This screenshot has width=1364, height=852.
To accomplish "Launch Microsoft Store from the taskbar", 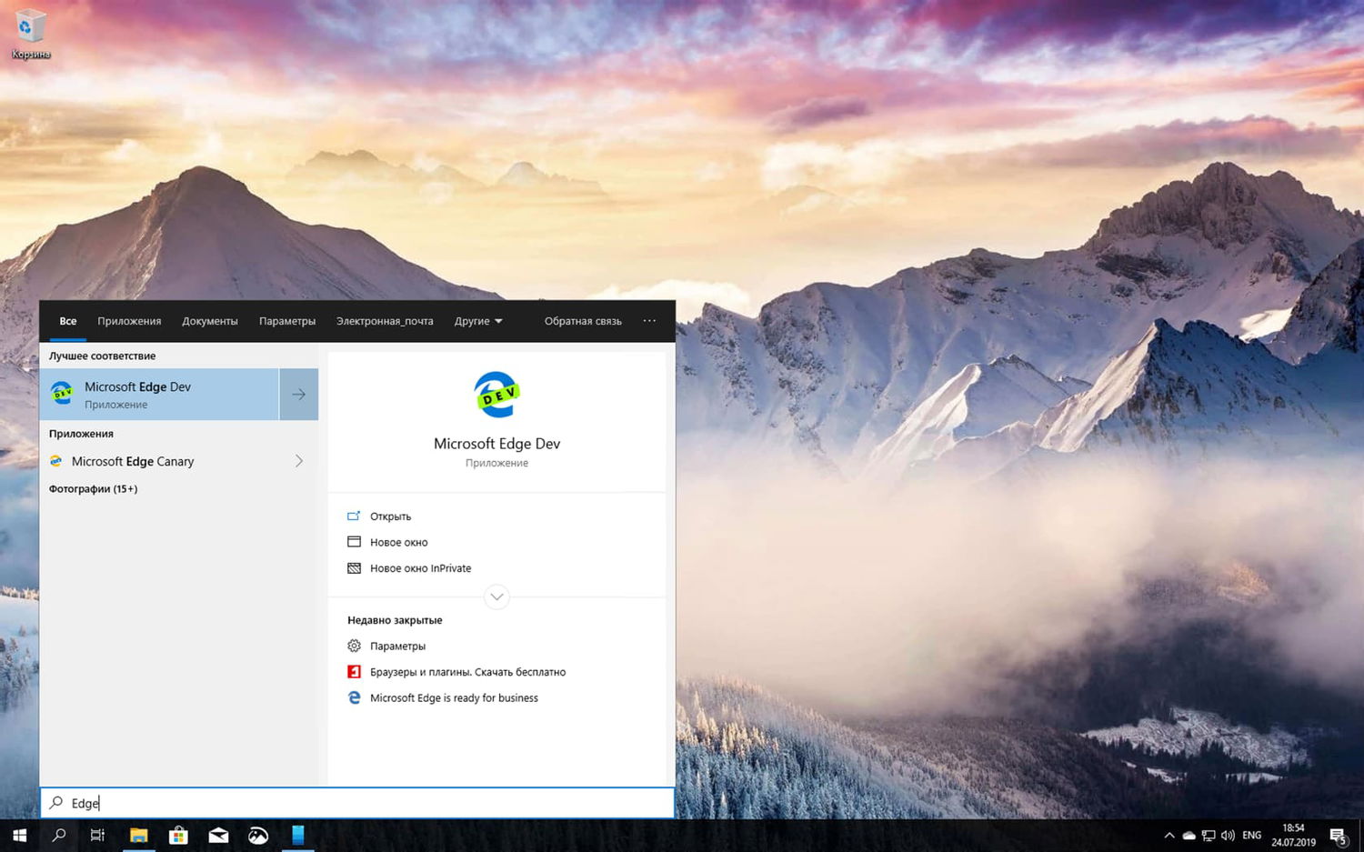I will click(x=178, y=835).
